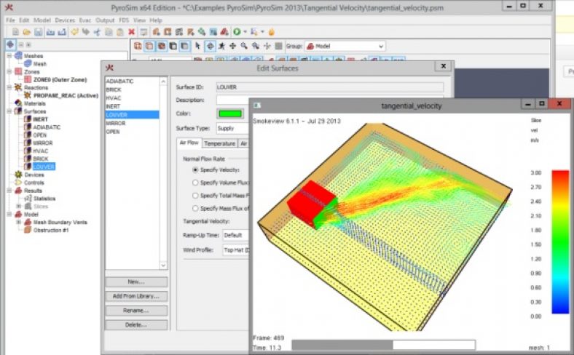Select BRICK in the surfaces list
Viewport: 574px width, 355px height.
click(x=114, y=89)
